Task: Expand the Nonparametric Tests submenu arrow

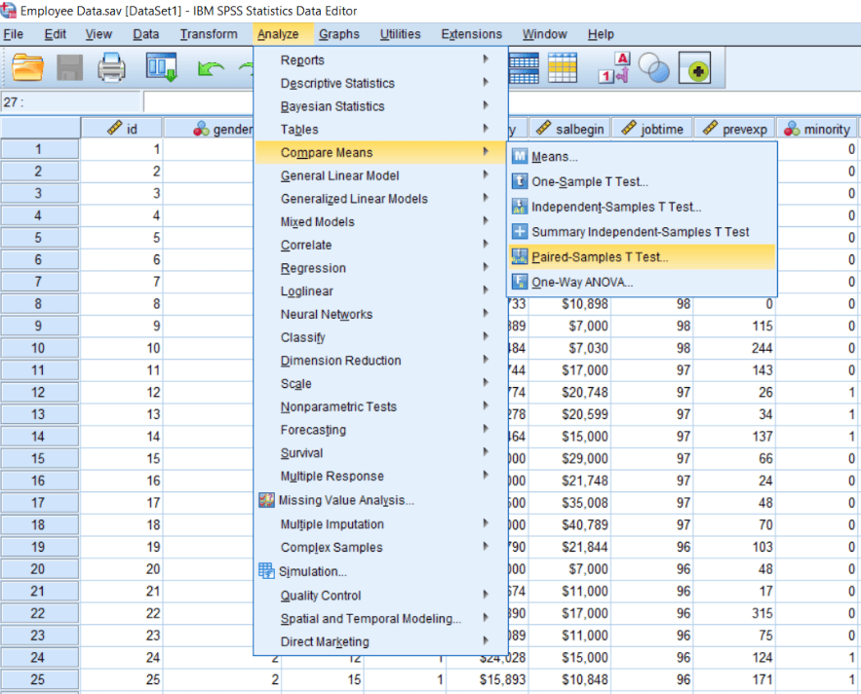Action: pyautogui.click(x=486, y=405)
